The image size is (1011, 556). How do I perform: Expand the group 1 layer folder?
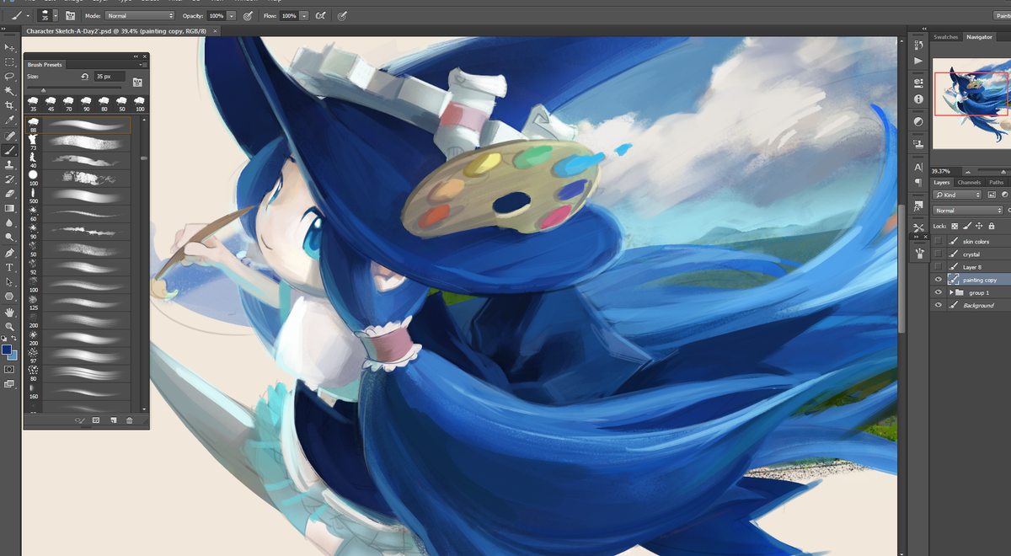pyautogui.click(x=951, y=292)
